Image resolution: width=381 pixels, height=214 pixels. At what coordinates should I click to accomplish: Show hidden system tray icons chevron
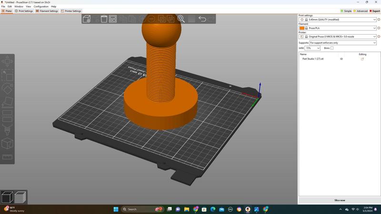coord(341,209)
